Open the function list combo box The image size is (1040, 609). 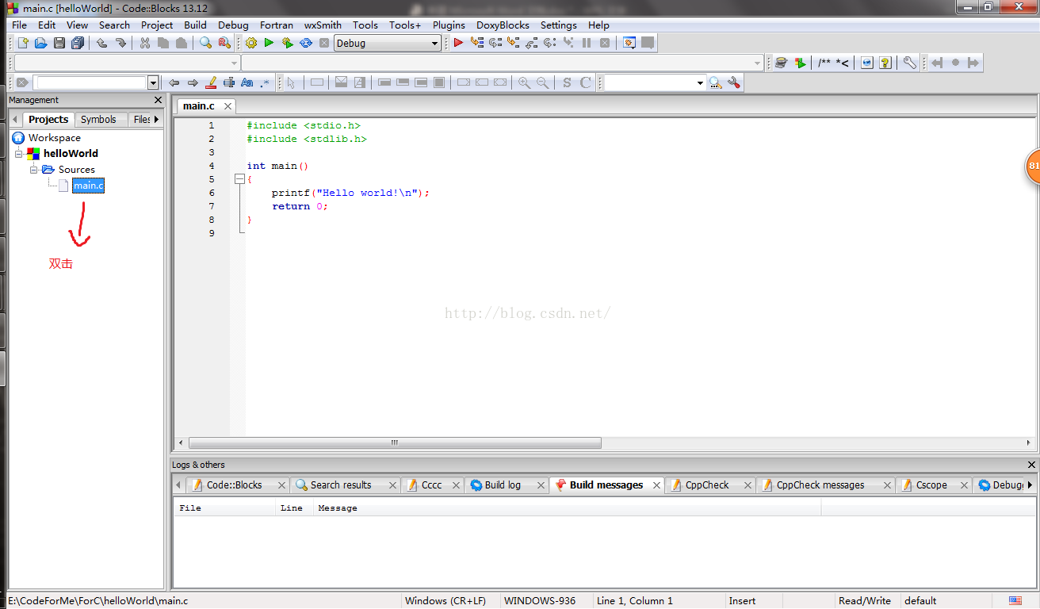pyautogui.click(x=503, y=63)
